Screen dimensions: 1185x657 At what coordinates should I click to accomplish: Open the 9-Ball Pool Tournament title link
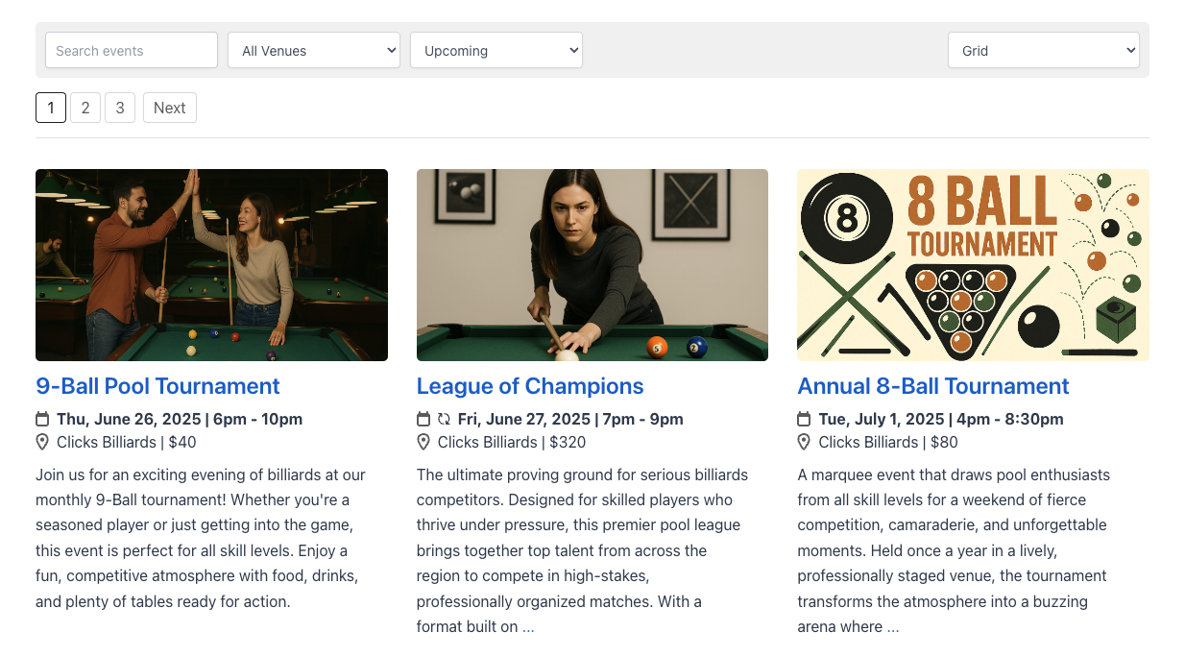pos(157,386)
